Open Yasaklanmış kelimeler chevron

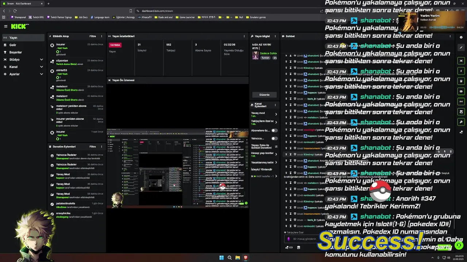click(276, 163)
